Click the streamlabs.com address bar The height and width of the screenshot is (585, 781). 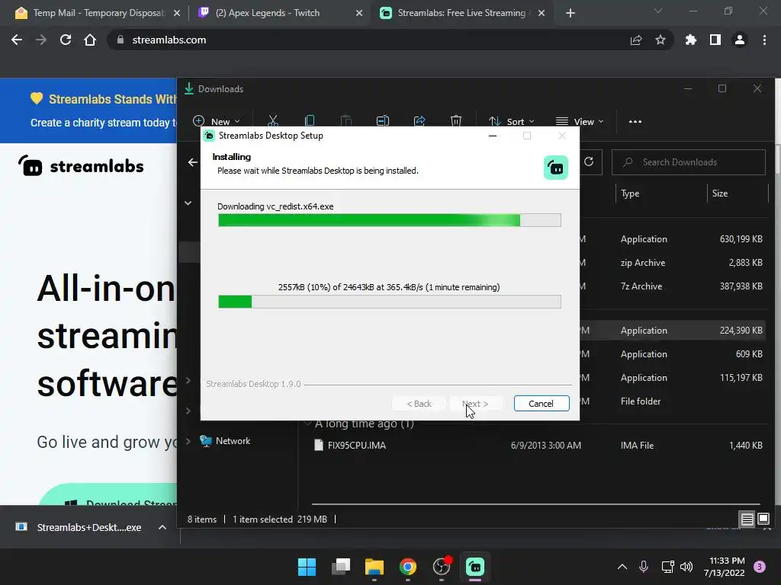(368, 40)
